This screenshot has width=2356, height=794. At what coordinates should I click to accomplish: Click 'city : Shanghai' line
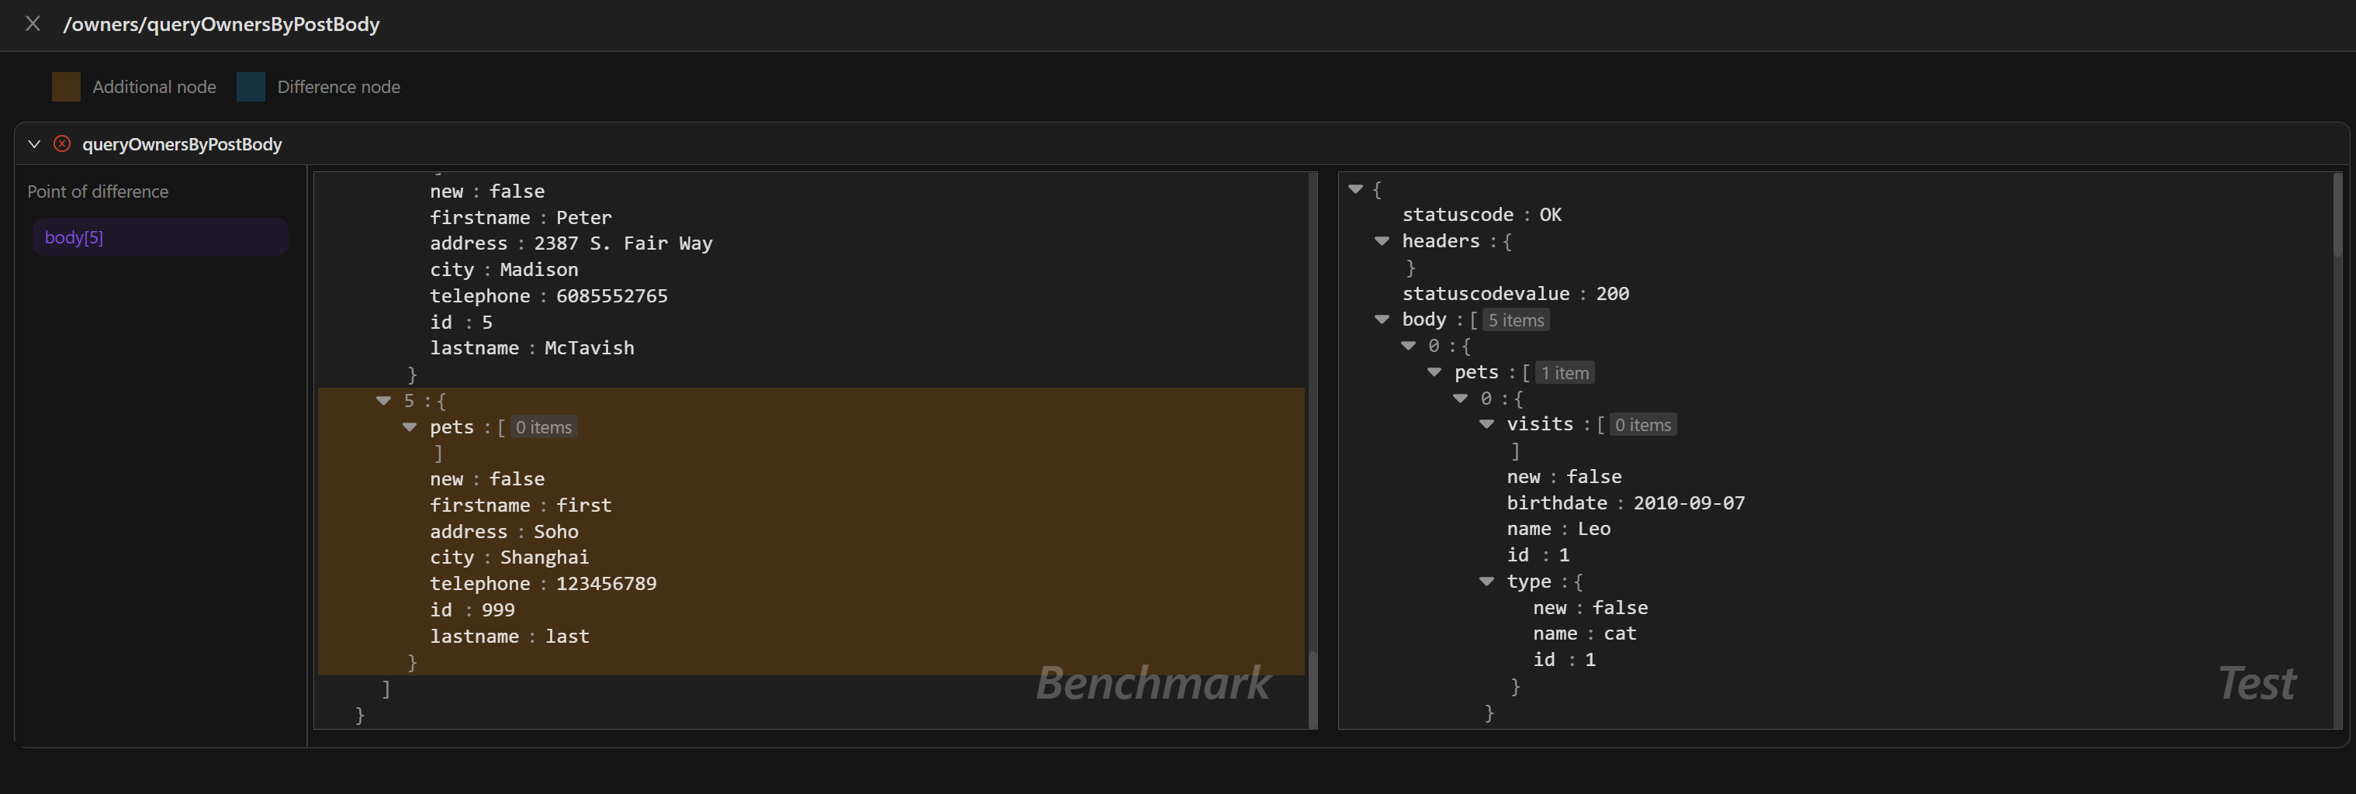tap(510, 558)
